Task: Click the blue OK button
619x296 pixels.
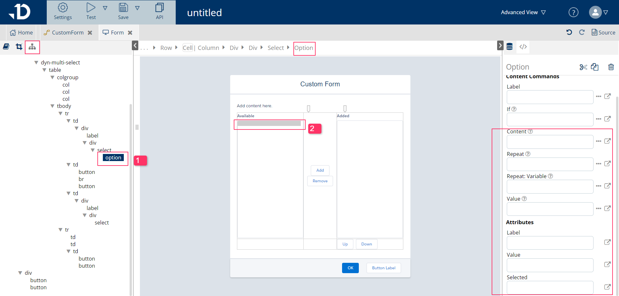Action: 350,268
